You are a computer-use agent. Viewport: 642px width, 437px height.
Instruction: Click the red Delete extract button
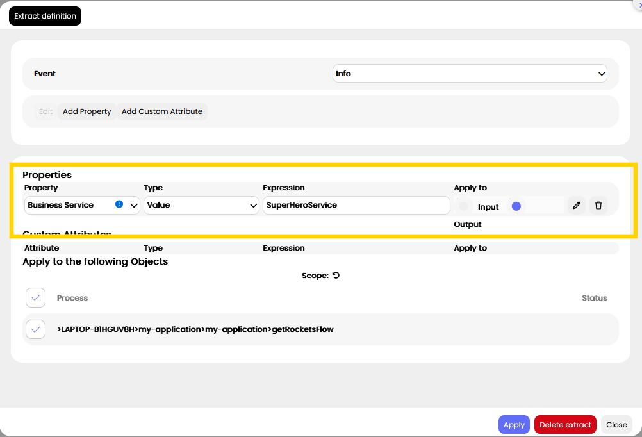coord(565,425)
